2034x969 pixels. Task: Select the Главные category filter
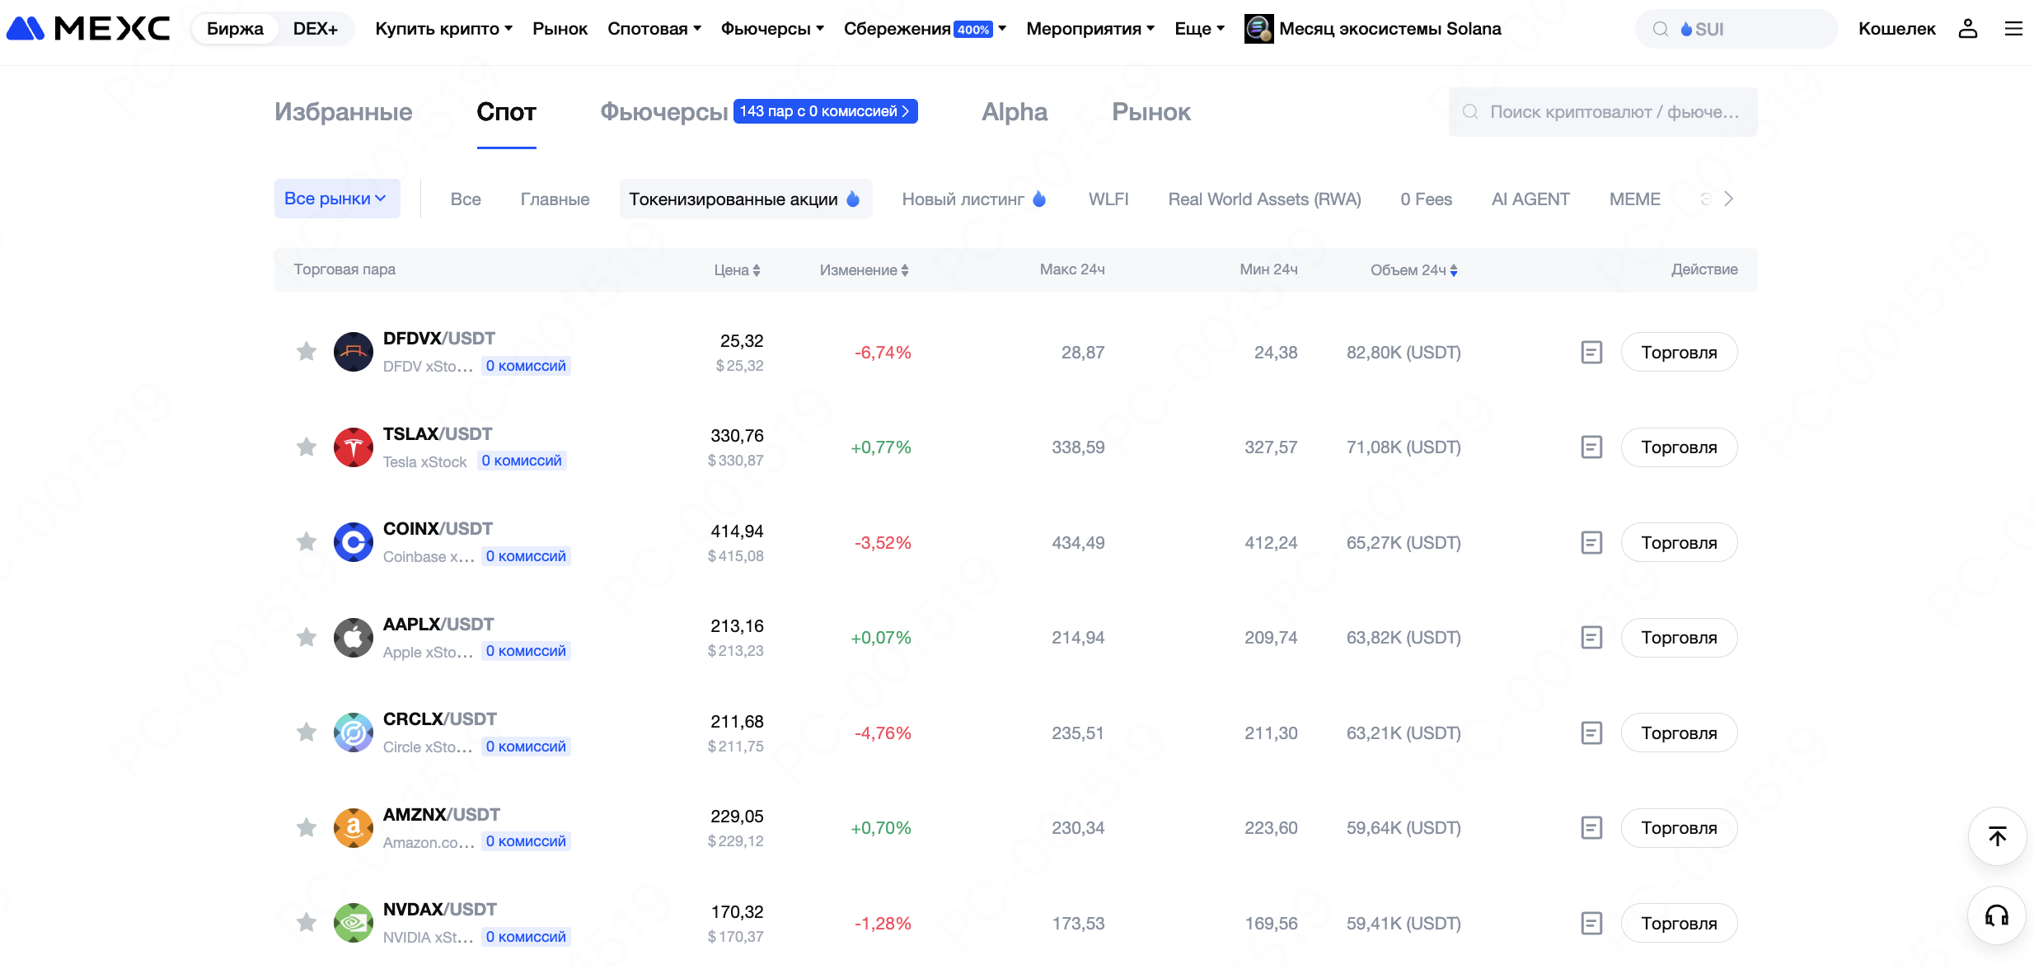click(x=555, y=199)
